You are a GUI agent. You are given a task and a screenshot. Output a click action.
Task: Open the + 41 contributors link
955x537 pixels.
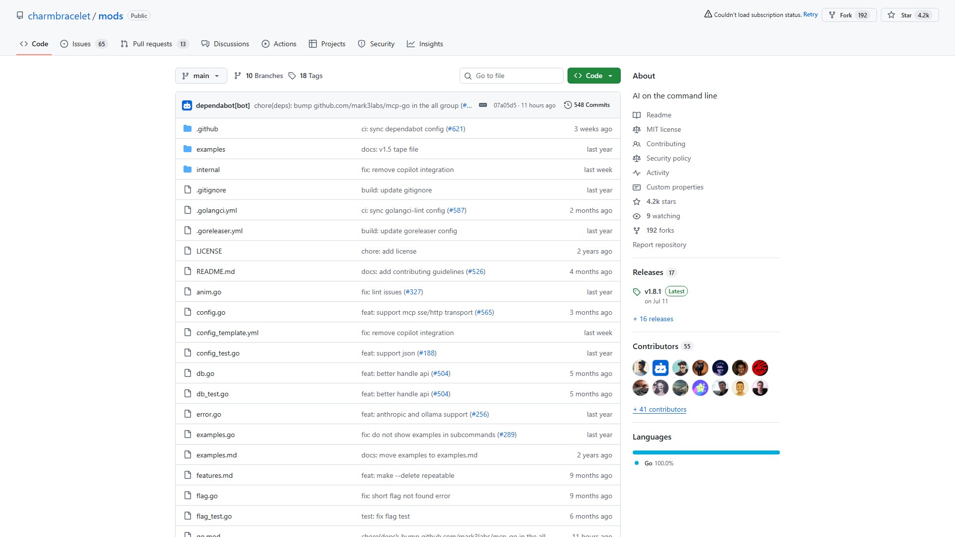tap(660, 409)
